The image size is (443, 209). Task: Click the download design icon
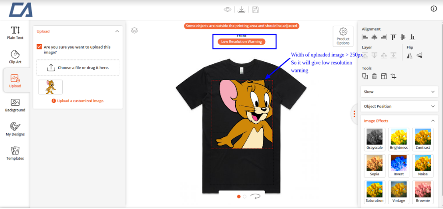(241, 10)
